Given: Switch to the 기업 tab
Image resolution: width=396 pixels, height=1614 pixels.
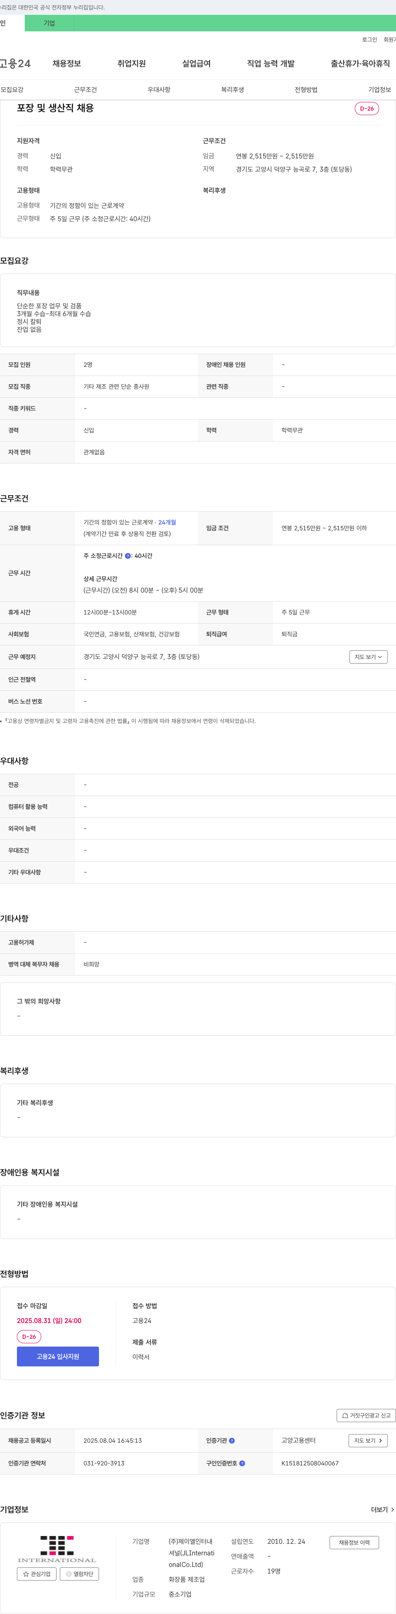Looking at the screenshot, I should [49, 23].
